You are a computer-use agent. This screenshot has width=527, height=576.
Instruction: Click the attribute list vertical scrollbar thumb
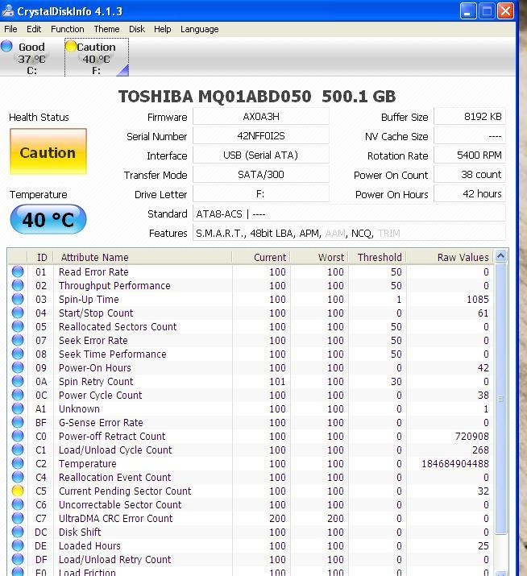tap(501, 399)
